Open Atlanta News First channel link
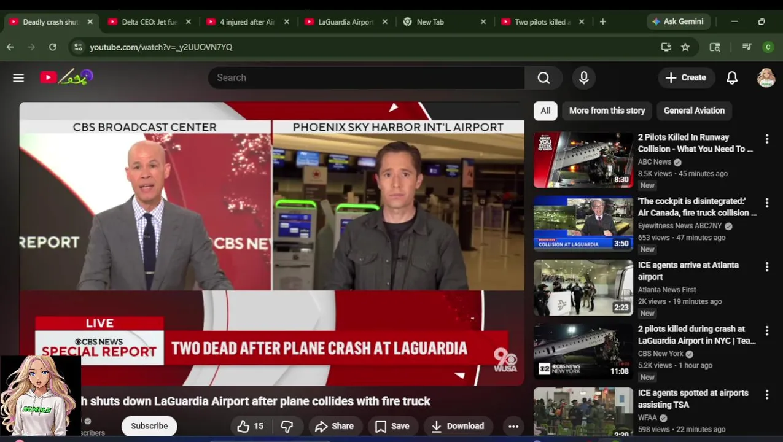This screenshot has width=783, height=442. pos(667,290)
